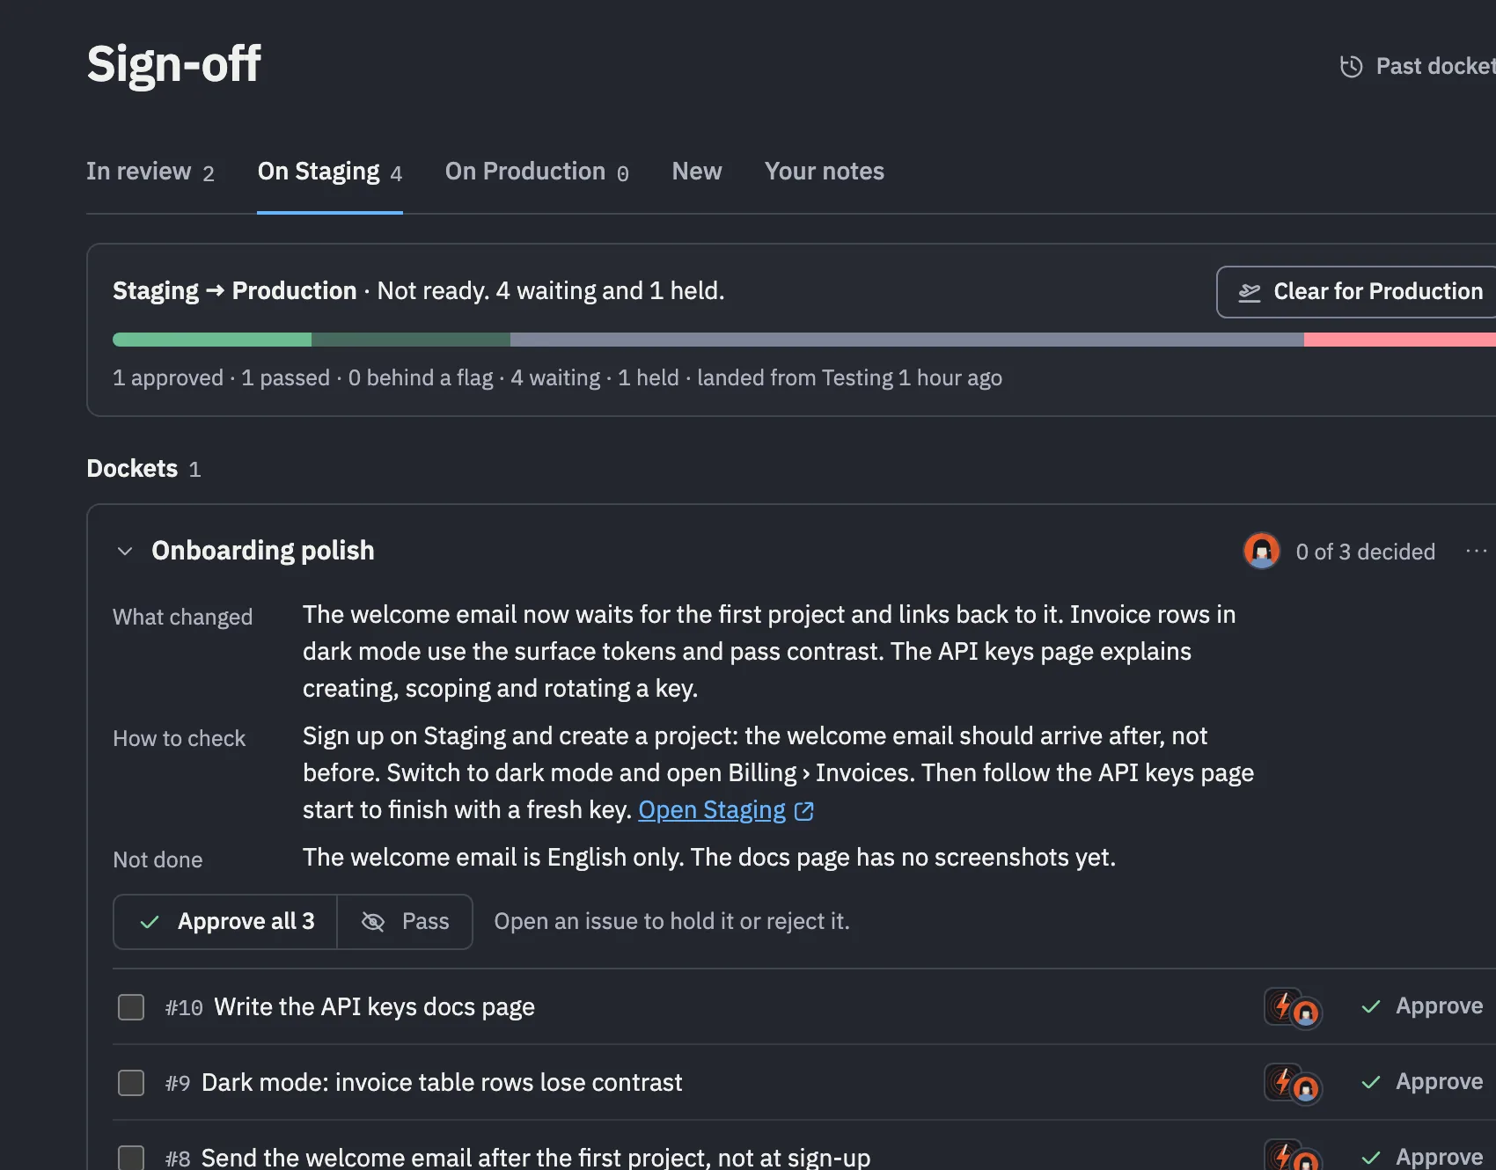Check the box for issue #10

[x=131, y=1007]
